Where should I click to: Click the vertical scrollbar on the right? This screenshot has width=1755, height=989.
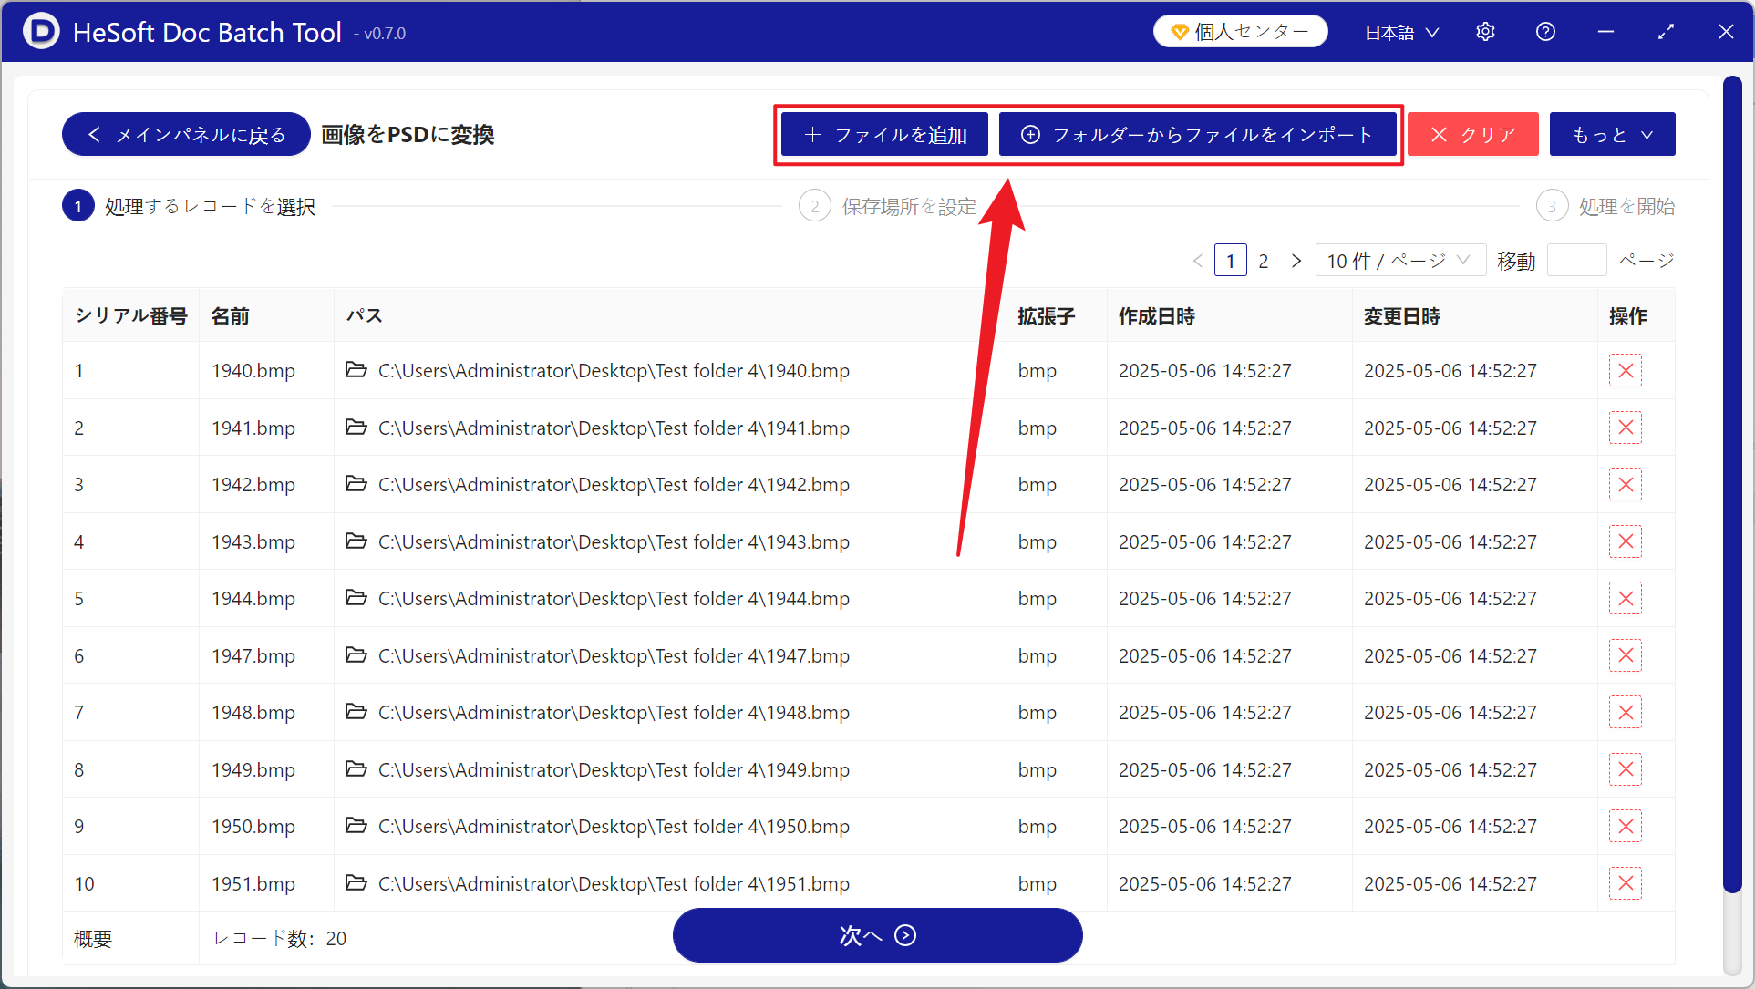pos(1732,483)
